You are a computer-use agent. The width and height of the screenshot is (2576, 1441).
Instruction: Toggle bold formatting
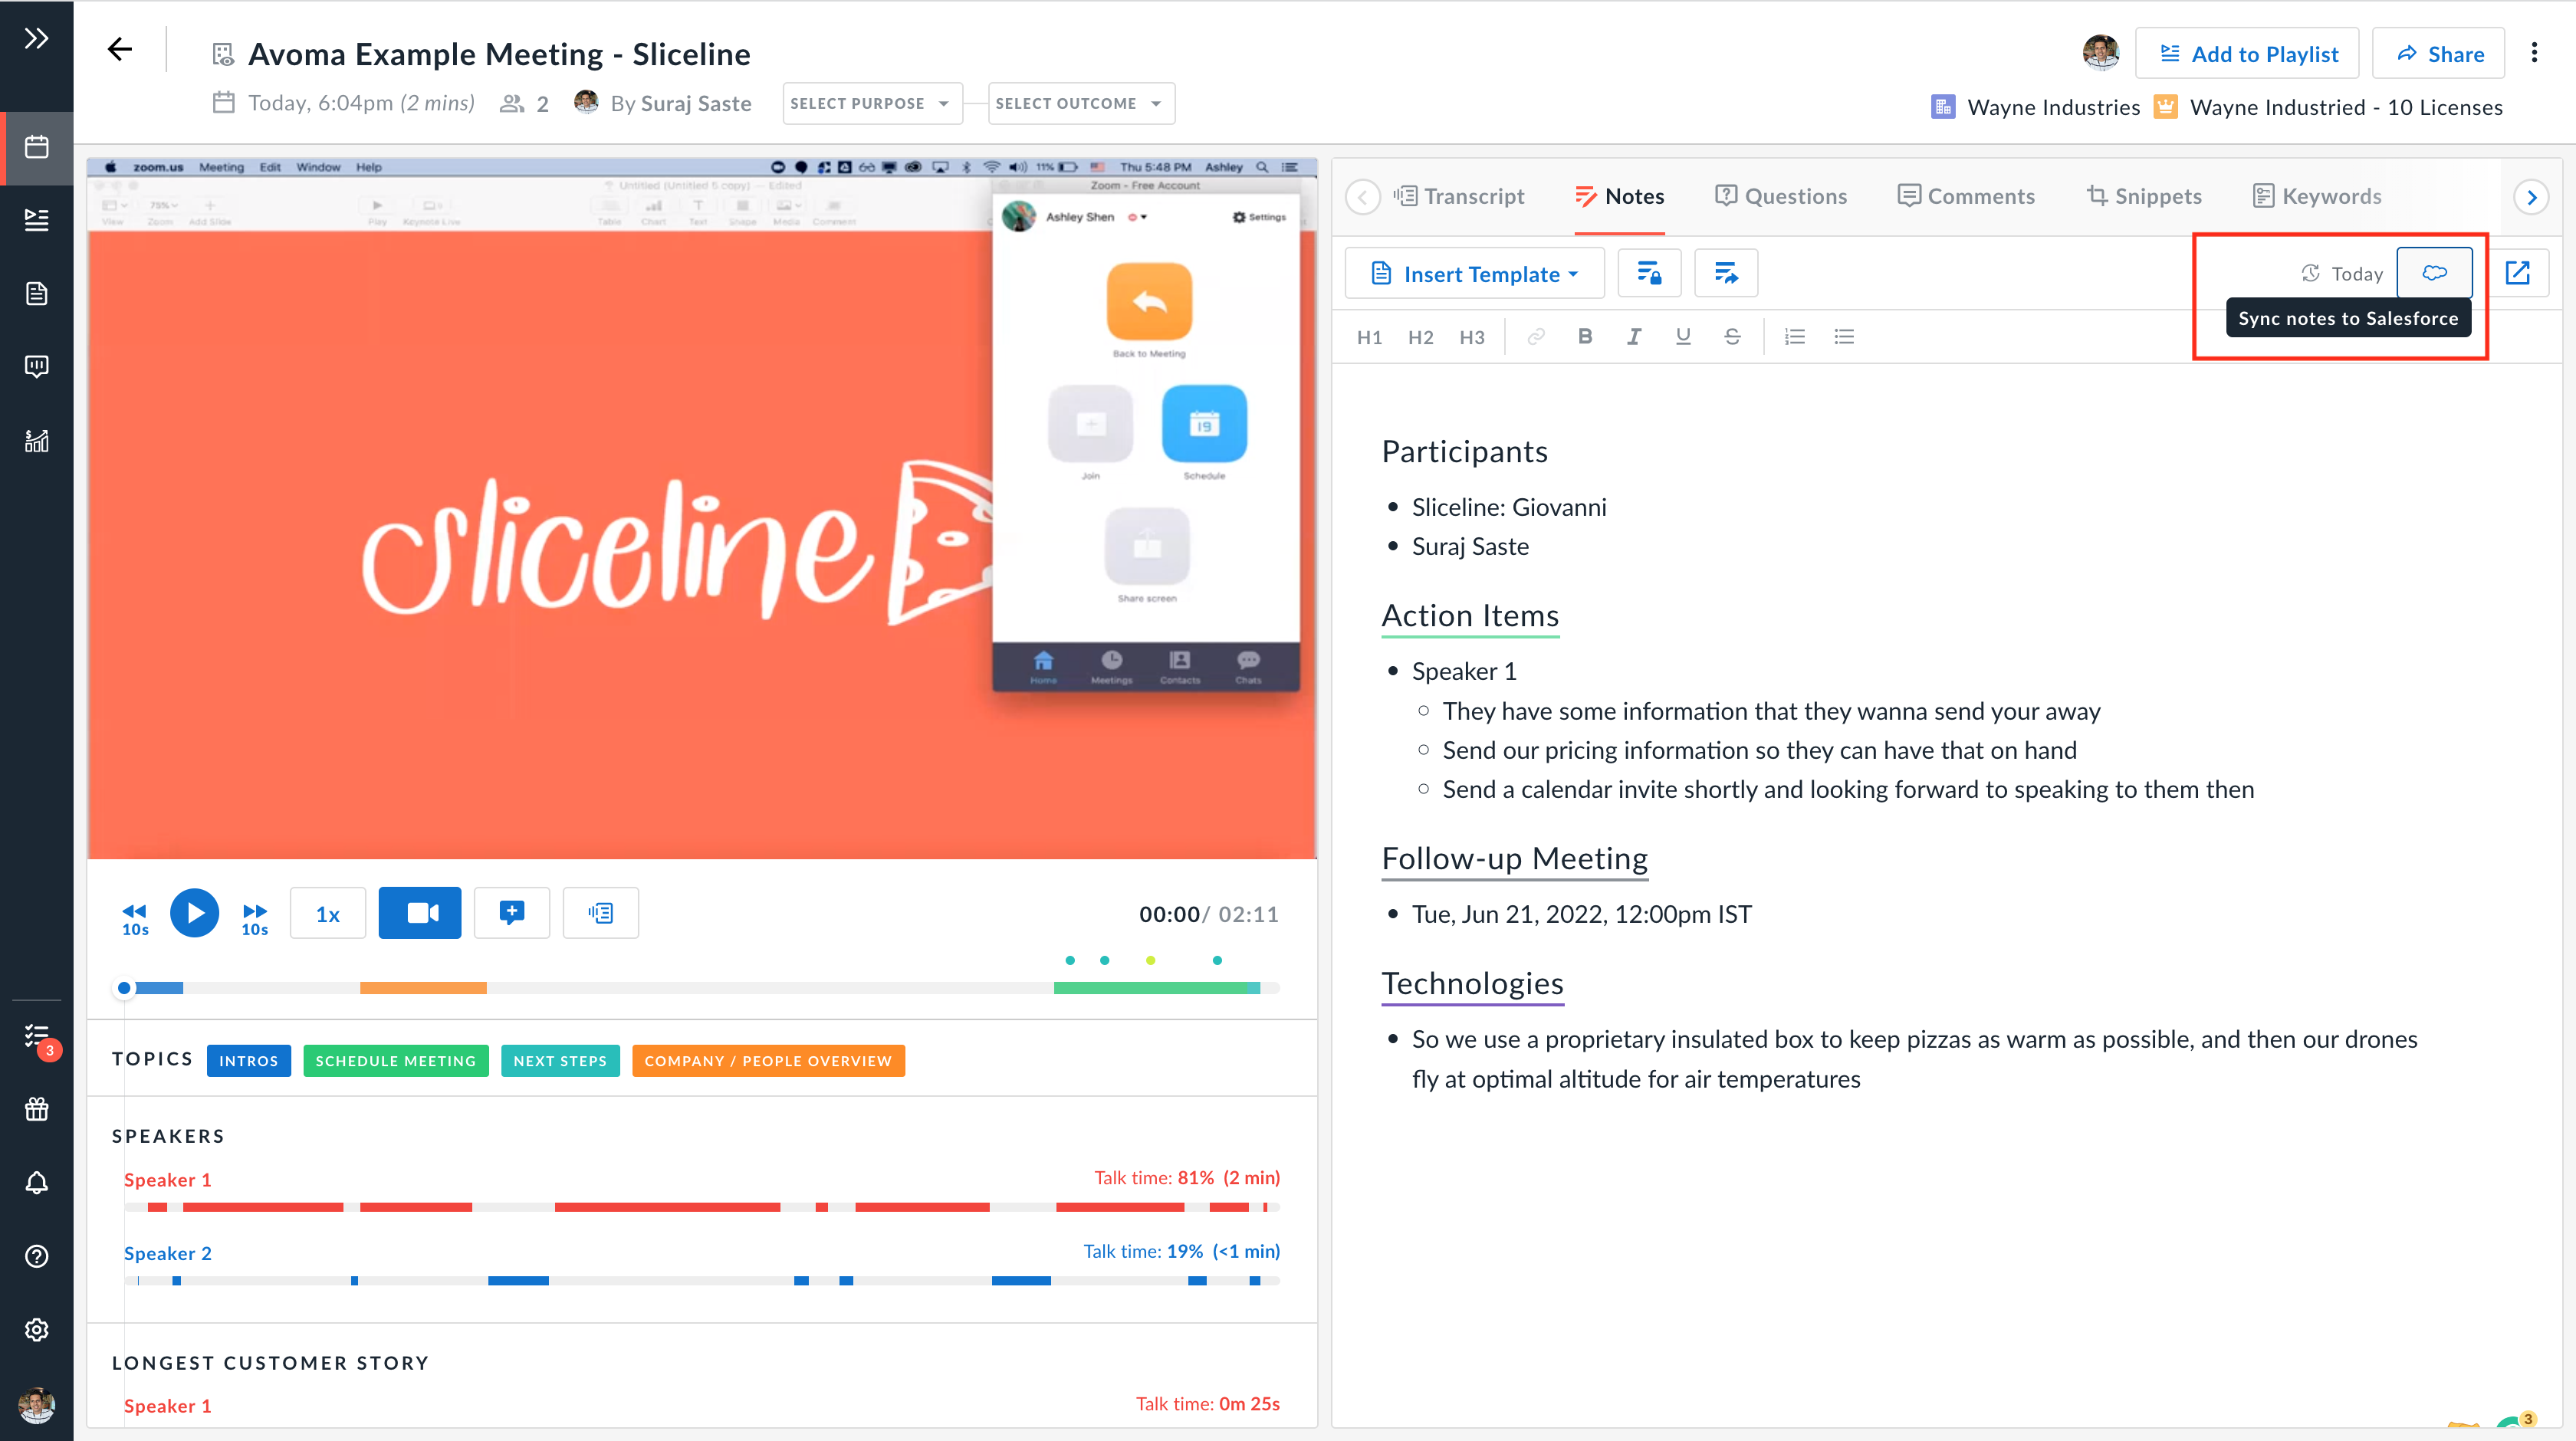[1585, 337]
